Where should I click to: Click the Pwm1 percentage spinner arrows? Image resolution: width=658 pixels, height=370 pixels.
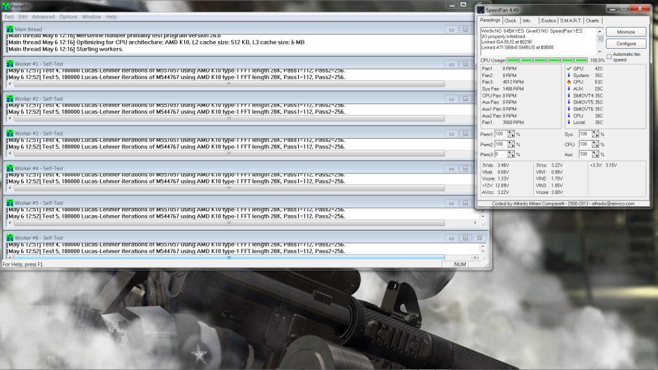pos(511,134)
